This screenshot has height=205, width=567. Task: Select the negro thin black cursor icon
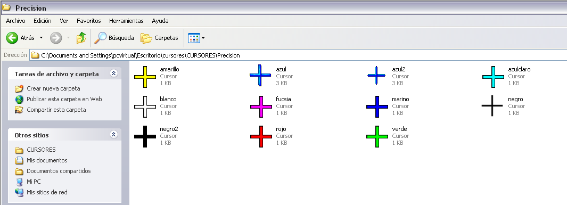coord(492,105)
